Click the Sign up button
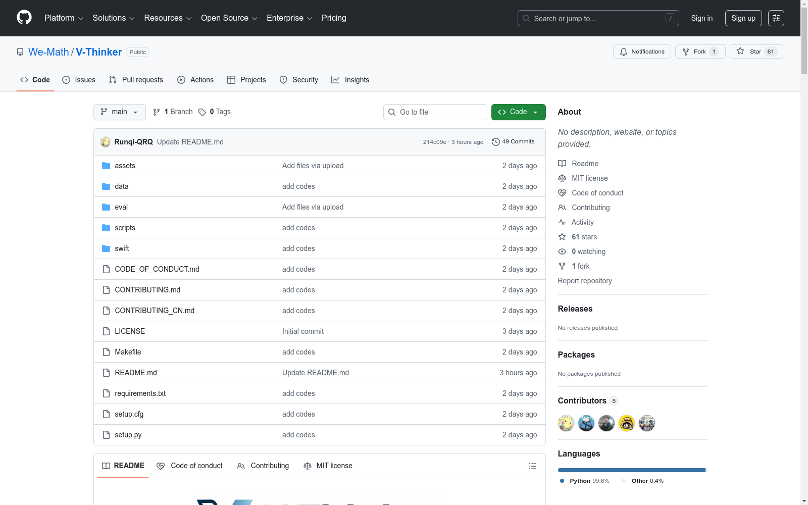The height and width of the screenshot is (505, 808). click(743, 18)
